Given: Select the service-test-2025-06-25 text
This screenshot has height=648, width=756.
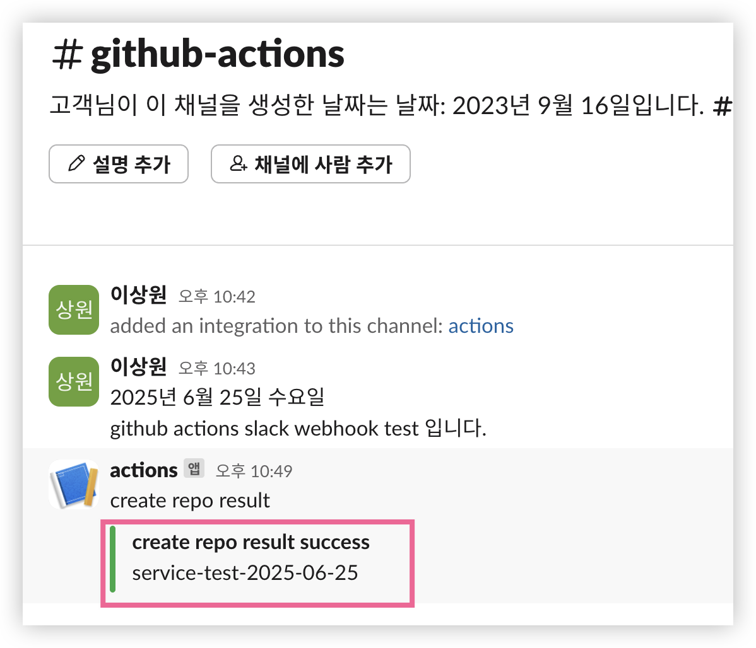Looking at the screenshot, I should (x=245, y=573).
